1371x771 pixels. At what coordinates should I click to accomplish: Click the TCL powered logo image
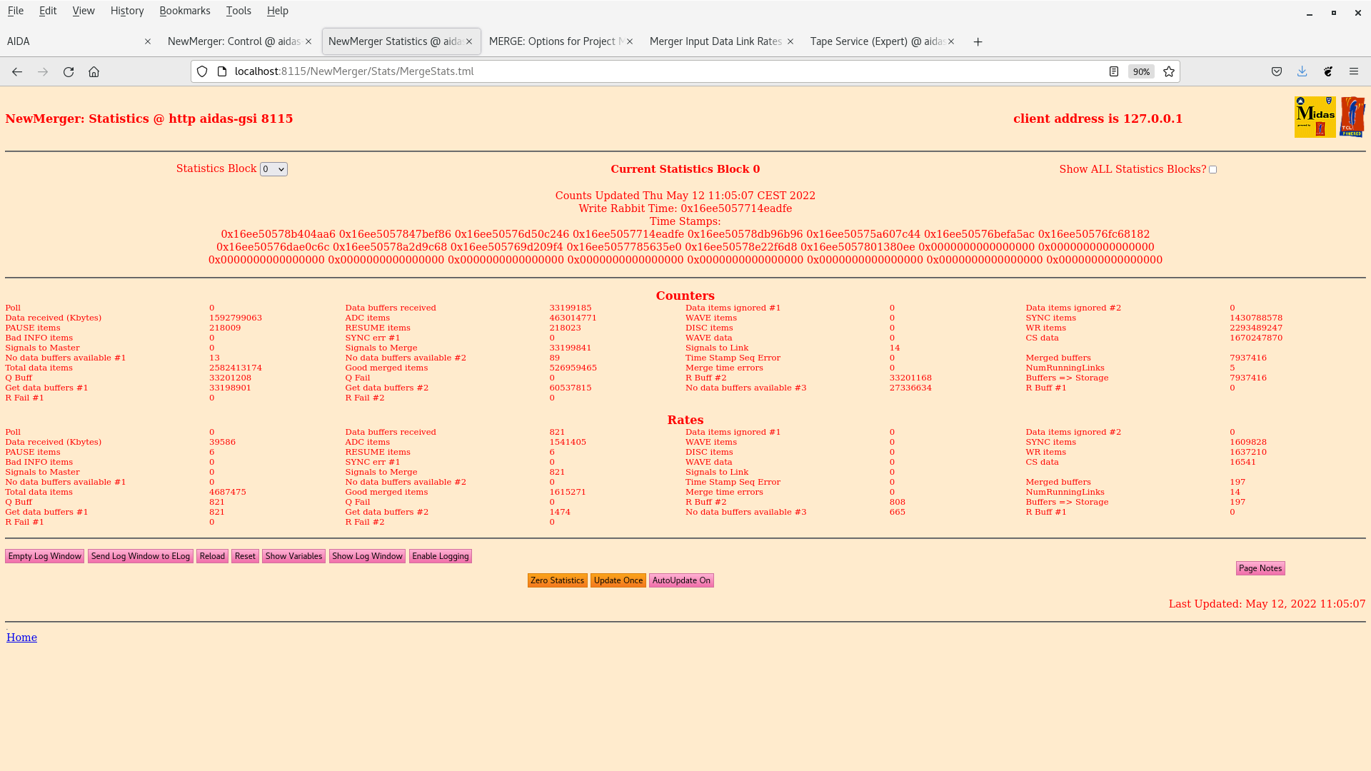click(1352, 117)
